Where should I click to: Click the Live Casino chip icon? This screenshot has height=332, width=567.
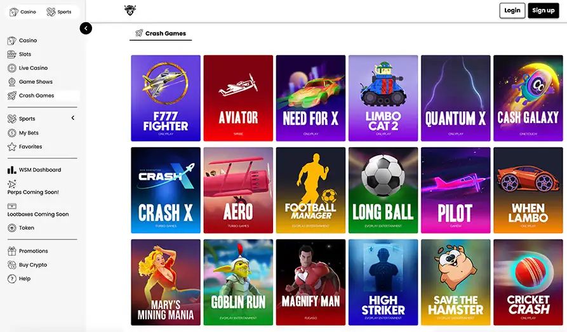coord(11,68)
